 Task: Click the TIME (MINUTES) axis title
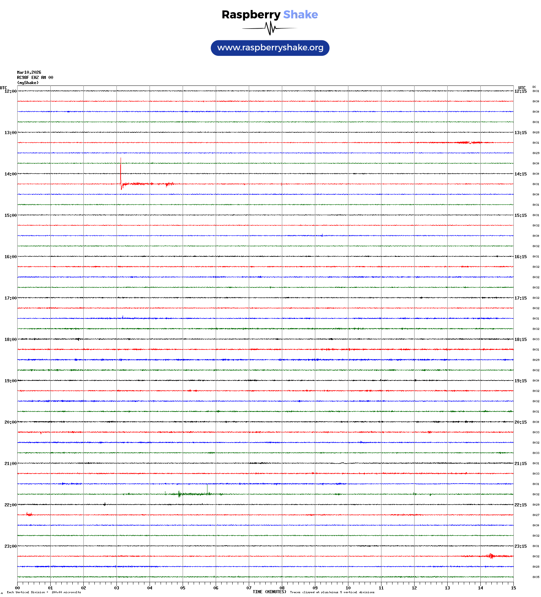coord(269,592)
